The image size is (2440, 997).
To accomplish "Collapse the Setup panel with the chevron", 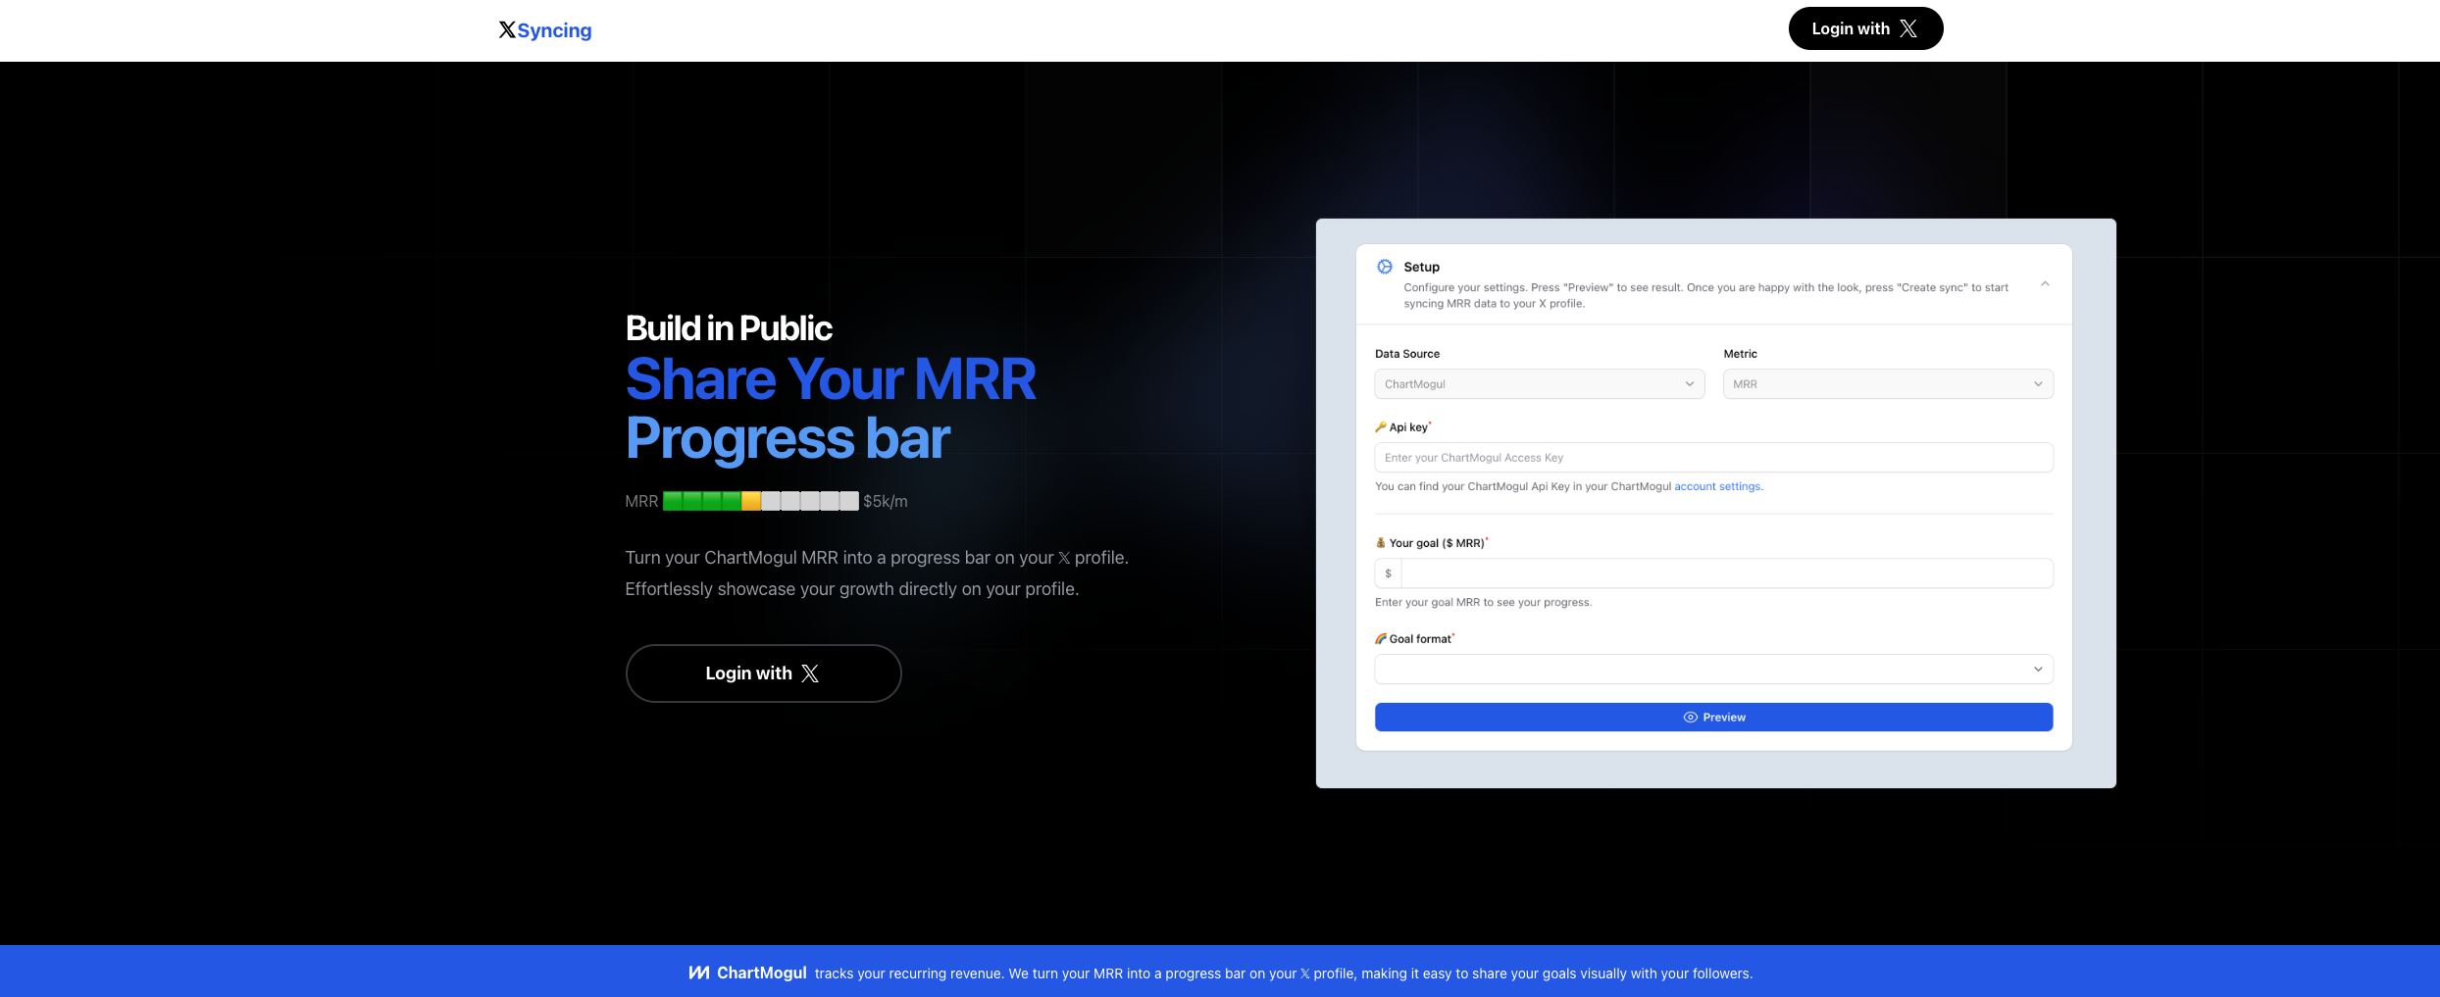I will click(x=2045, y=284).
